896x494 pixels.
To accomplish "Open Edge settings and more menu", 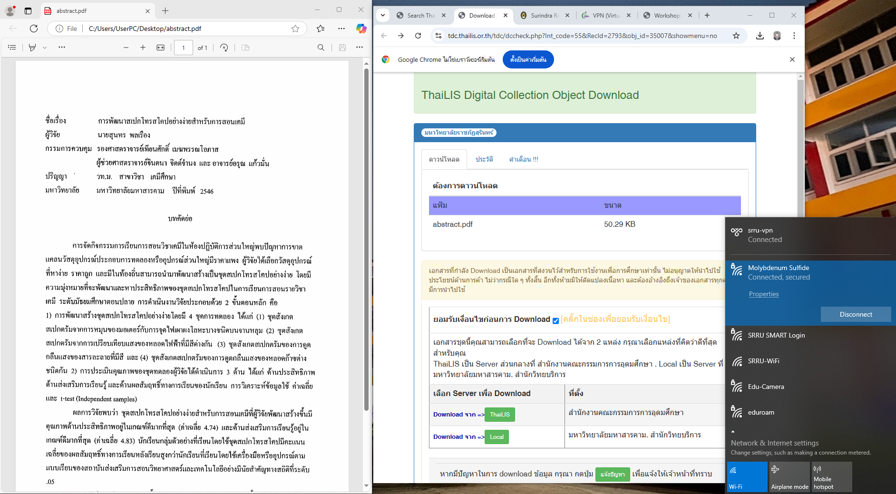I will [x=341, y=29].
